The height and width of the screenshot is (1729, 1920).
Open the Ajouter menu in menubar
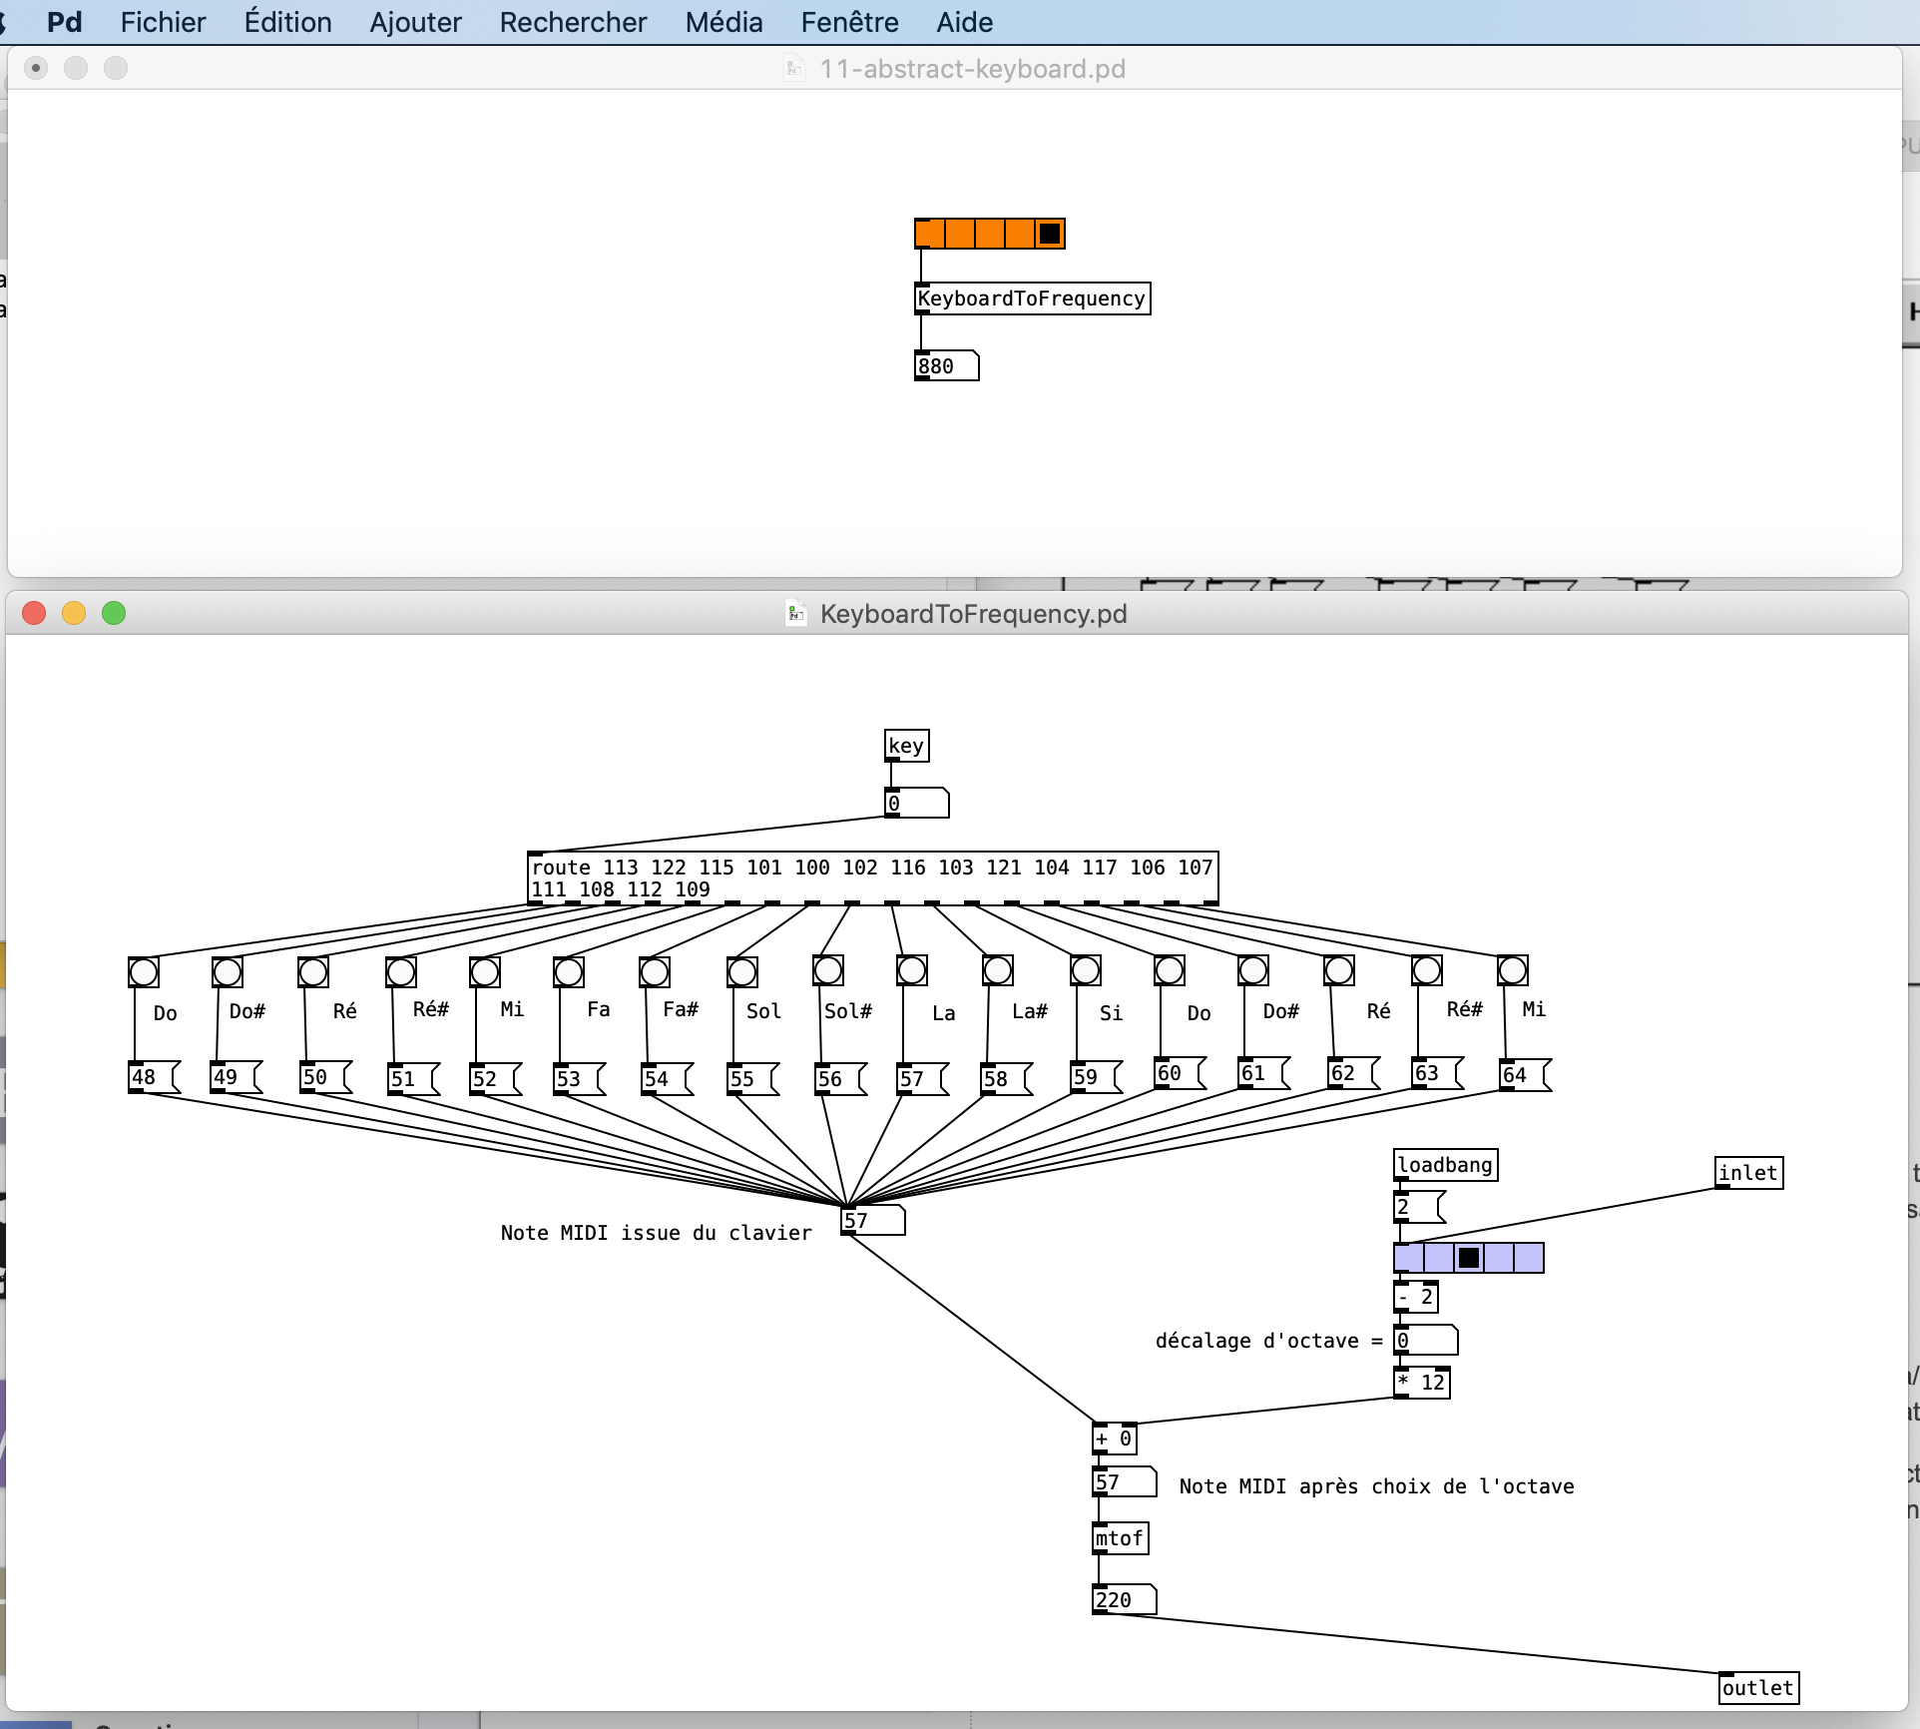(414, 22)
